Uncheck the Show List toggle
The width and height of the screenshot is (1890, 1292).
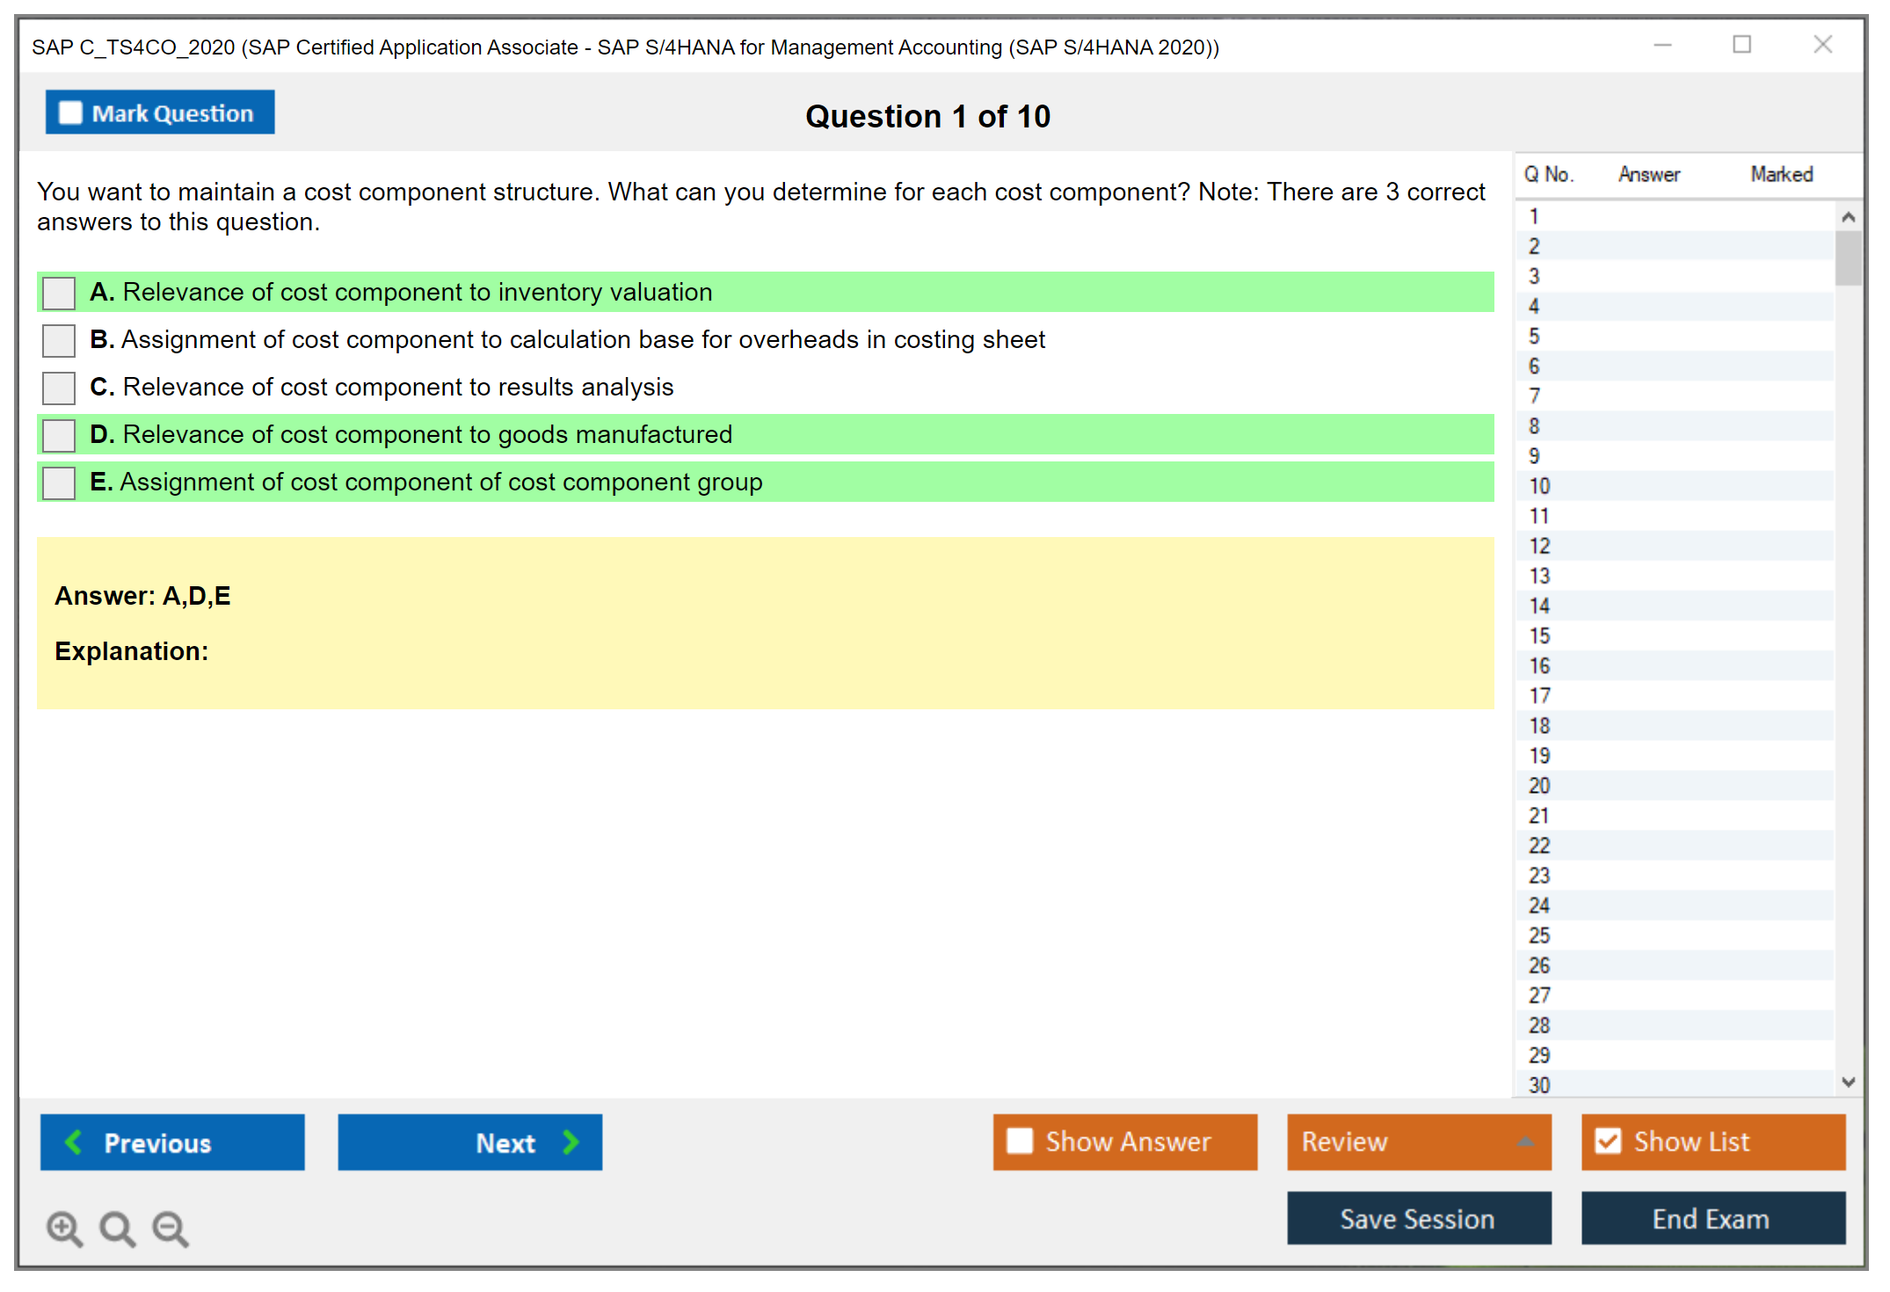click(x=1608, y=1141)
